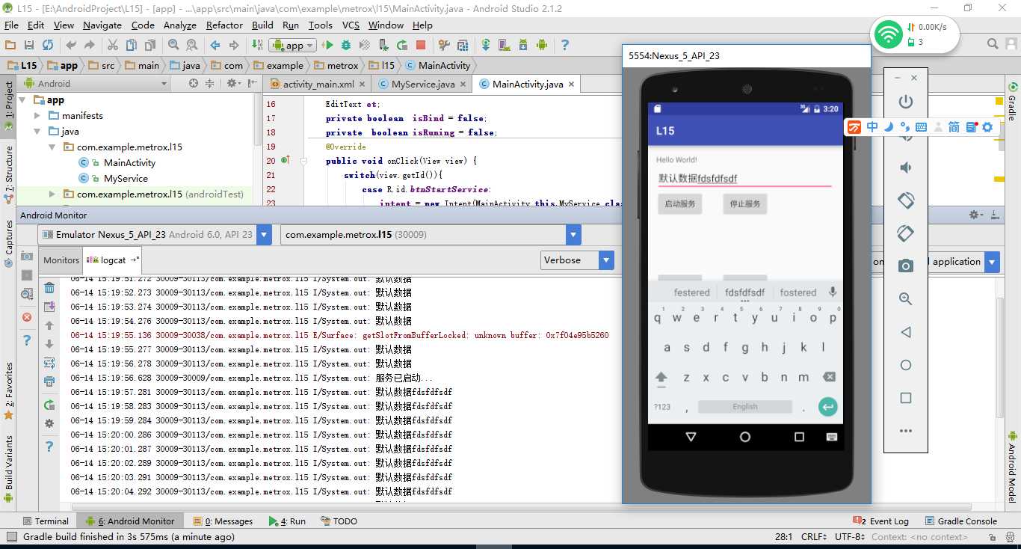Open the com.example.metrox.l15 process dropdown
This screenshot has width=1021, height=549.
coord(431,235)
